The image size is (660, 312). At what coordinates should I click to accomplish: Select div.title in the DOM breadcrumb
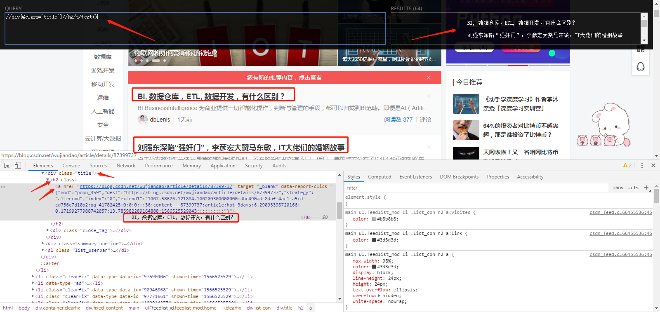[x=284, y=308]
